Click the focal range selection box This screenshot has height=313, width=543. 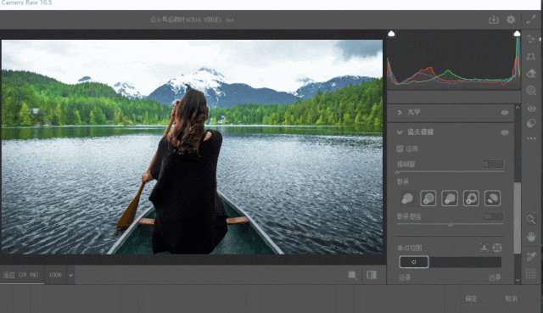tap(414, 262)
